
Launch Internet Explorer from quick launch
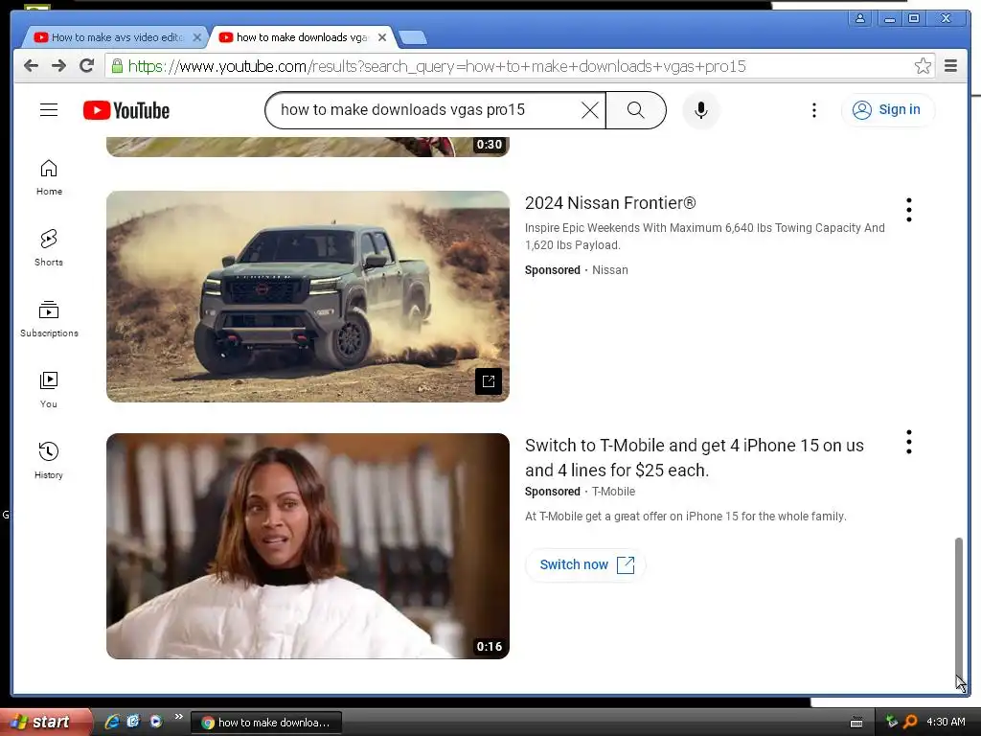(x=113, y=722)
